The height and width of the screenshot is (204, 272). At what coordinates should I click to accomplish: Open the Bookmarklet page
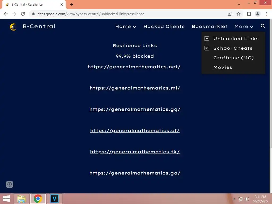pyautogui.click(x=210, y=26)
